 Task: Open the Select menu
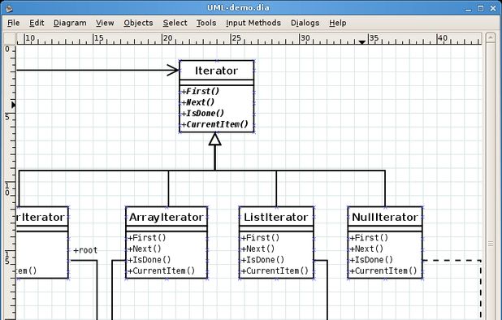[x=175, y=23]
